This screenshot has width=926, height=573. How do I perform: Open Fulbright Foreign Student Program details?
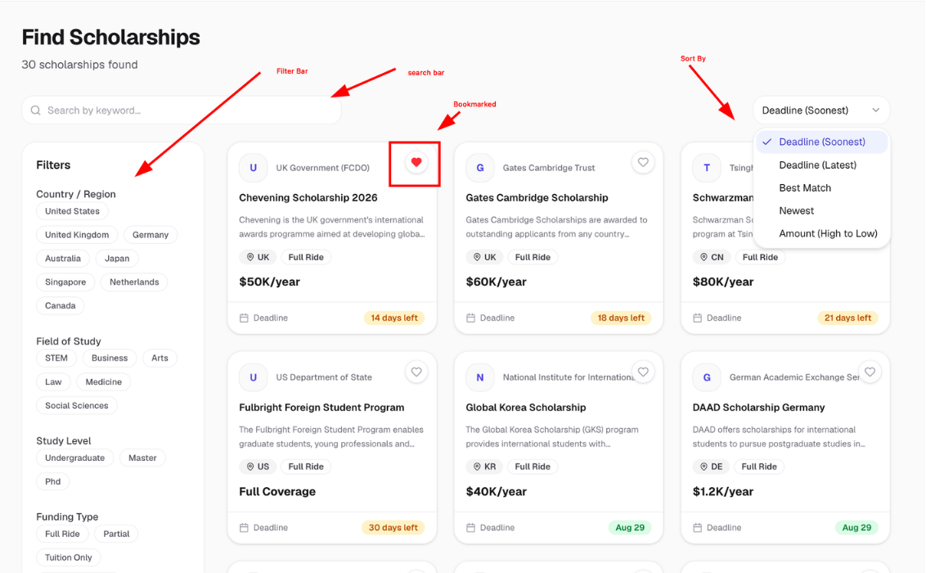[321, 408]
